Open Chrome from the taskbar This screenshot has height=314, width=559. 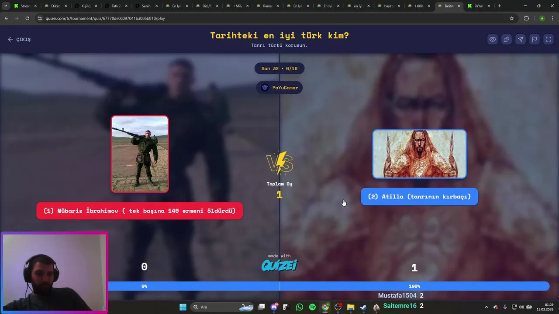[325, 307]
